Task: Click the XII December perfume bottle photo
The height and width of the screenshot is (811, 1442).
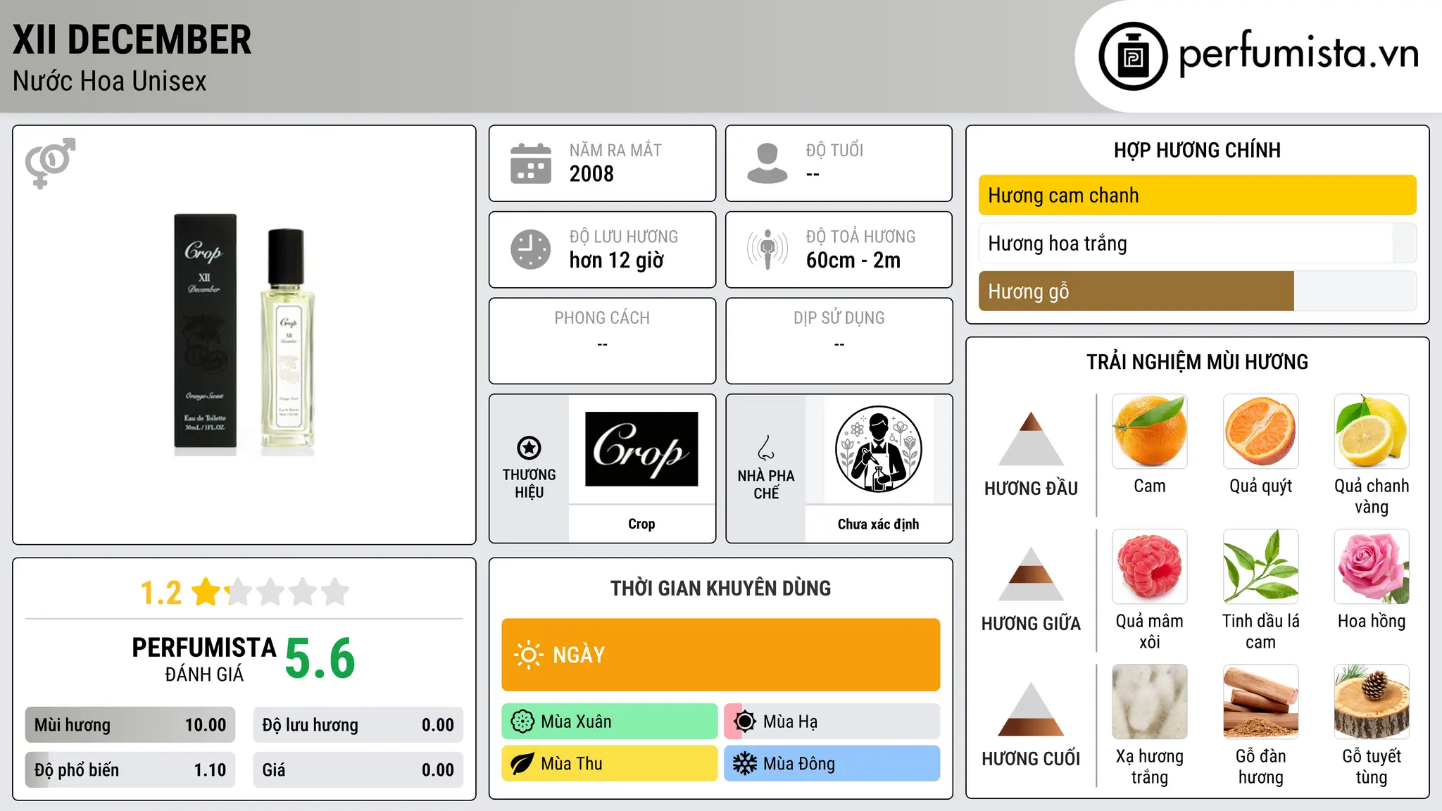Action: pos(244,334)
